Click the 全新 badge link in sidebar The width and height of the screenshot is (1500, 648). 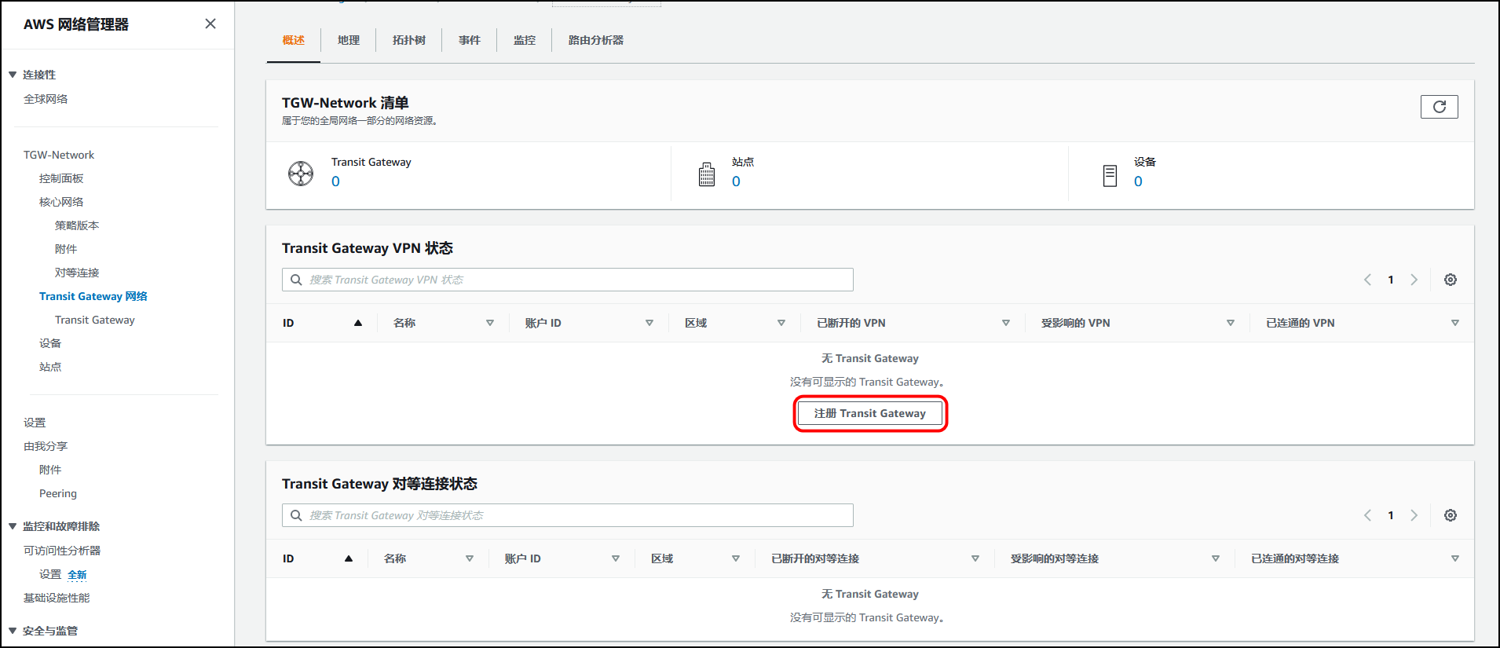tap(77, 575)
